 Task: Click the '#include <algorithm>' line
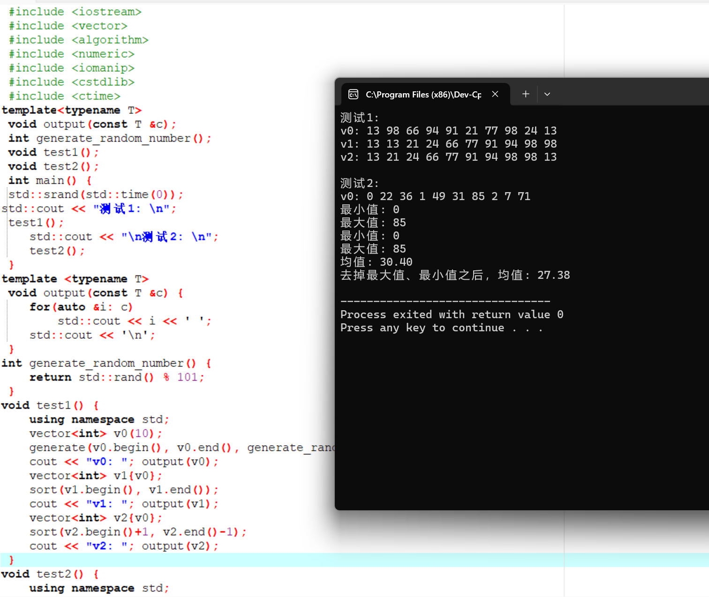78,40
